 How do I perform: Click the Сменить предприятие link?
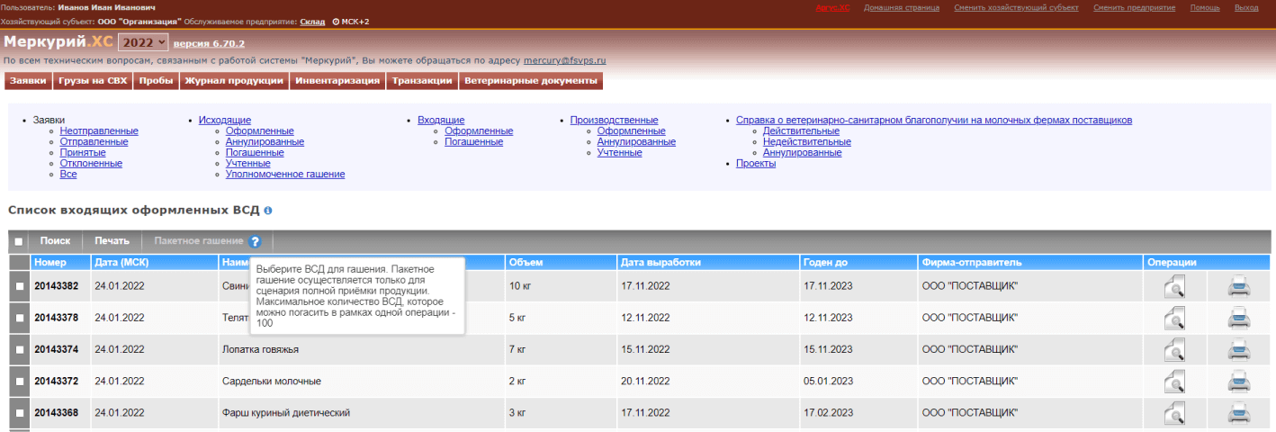tap(1134, 7)
